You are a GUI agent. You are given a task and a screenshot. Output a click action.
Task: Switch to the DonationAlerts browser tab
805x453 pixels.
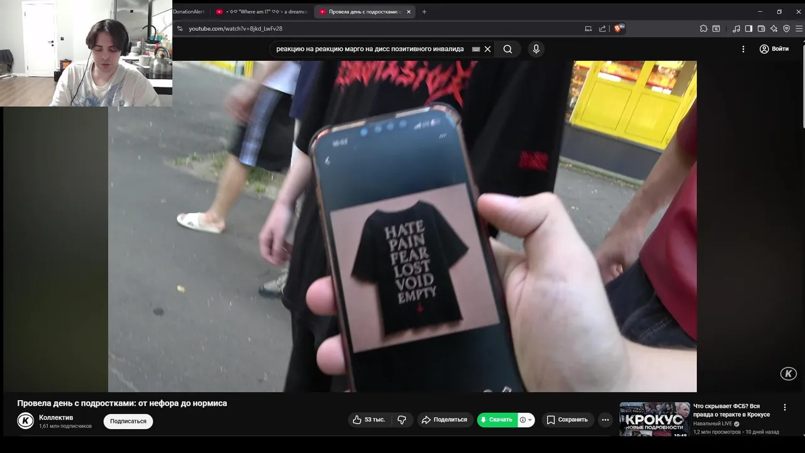pyautogui.click(x=189, y=11)
